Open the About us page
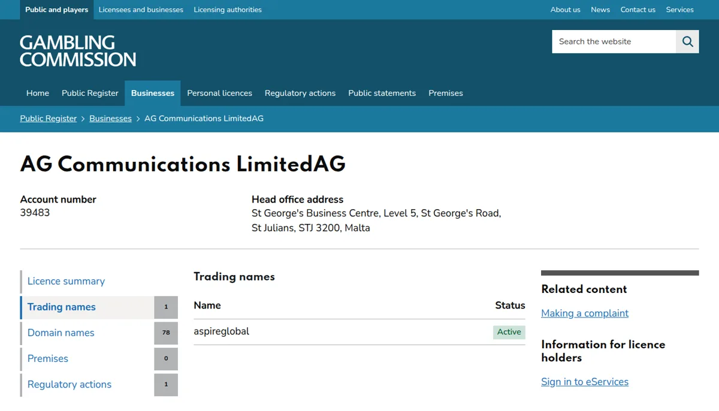Screen dimensions: 719x411 click(566, 10)
